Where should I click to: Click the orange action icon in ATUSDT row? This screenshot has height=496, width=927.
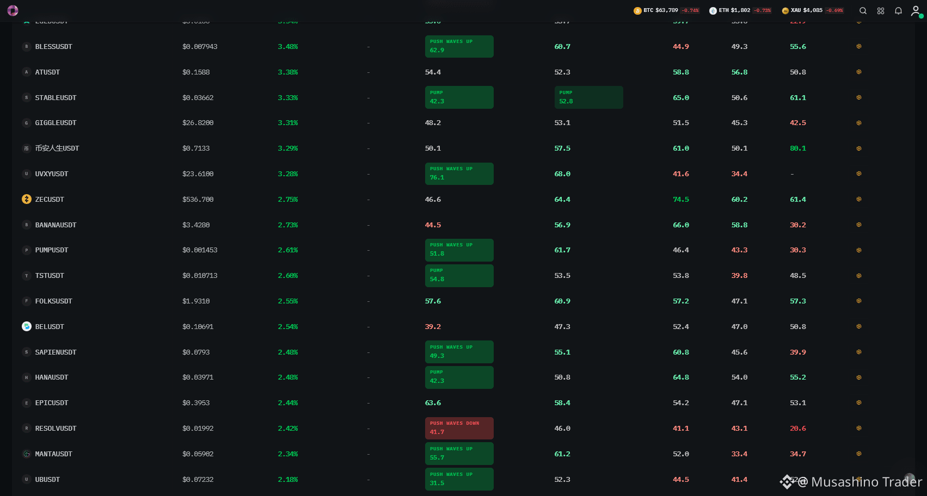click(x=859, y=72)
